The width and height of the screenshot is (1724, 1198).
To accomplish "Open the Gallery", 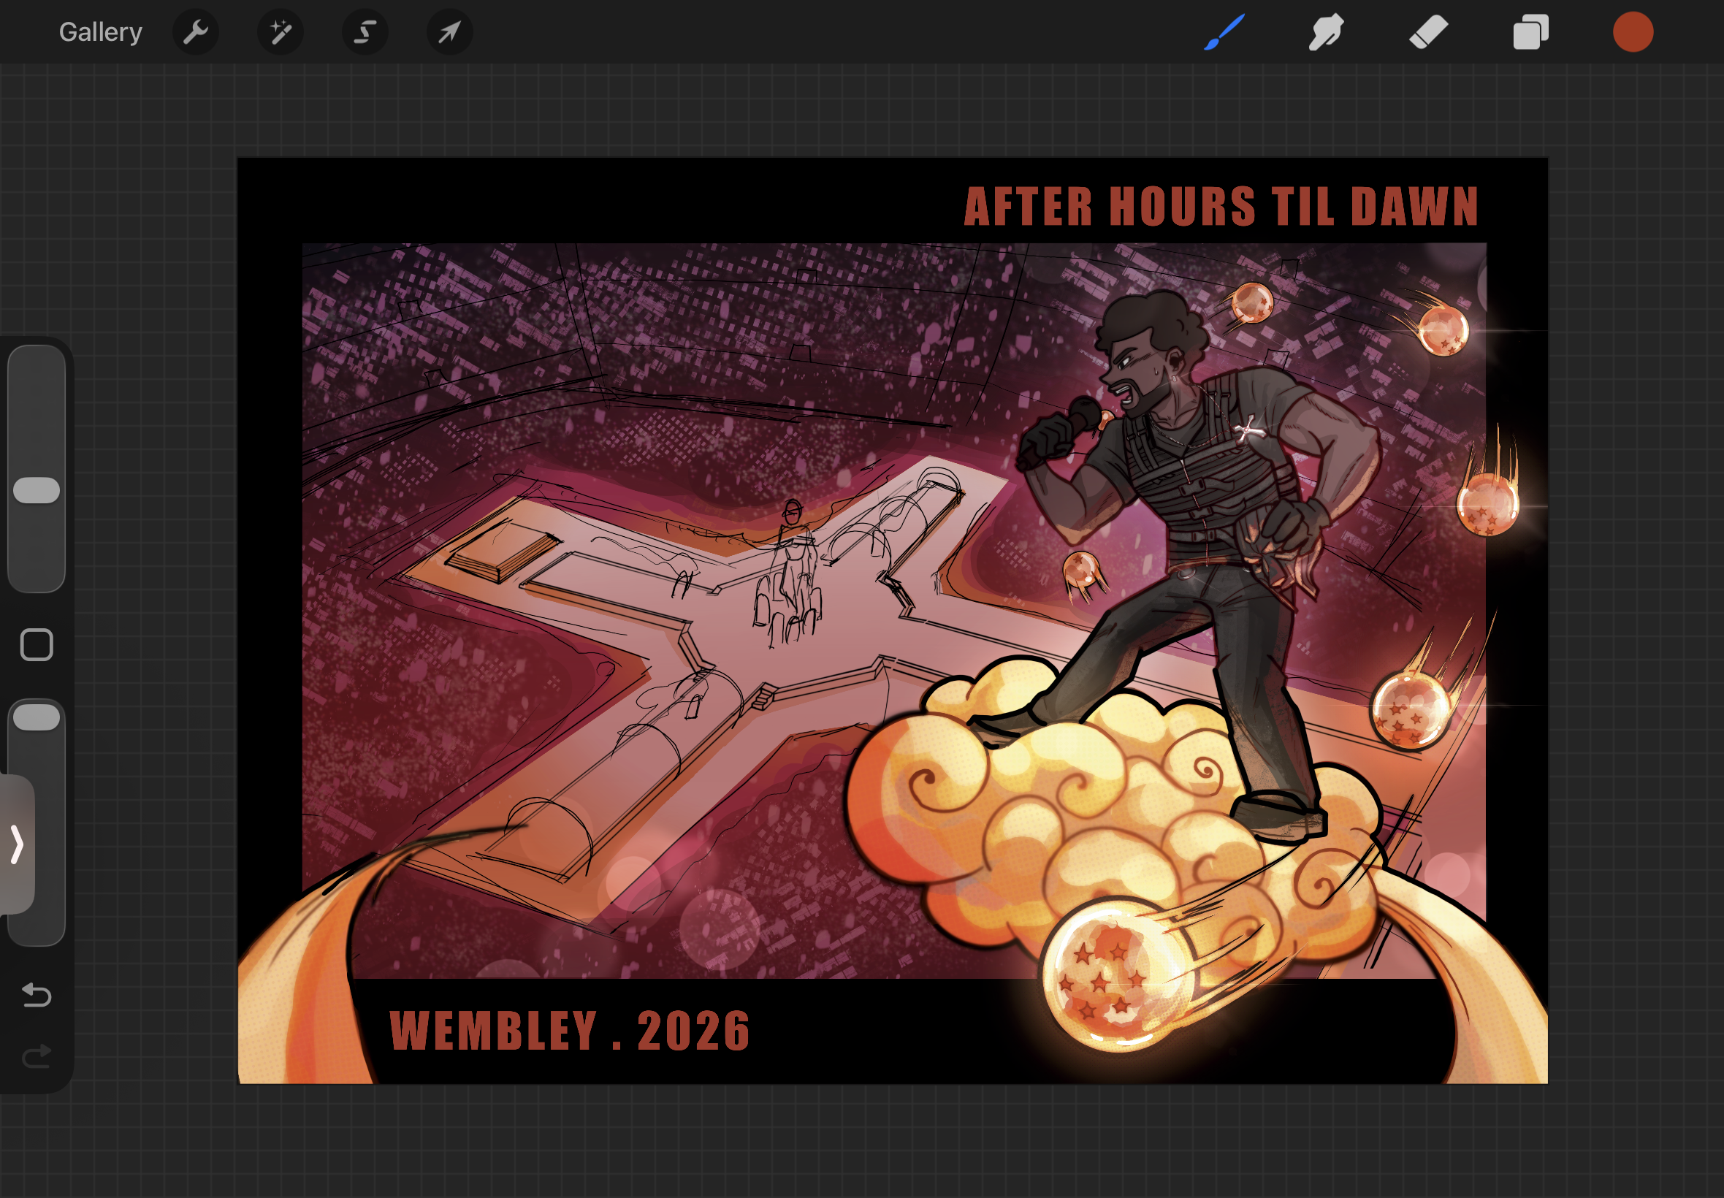I will coord(101,32).
